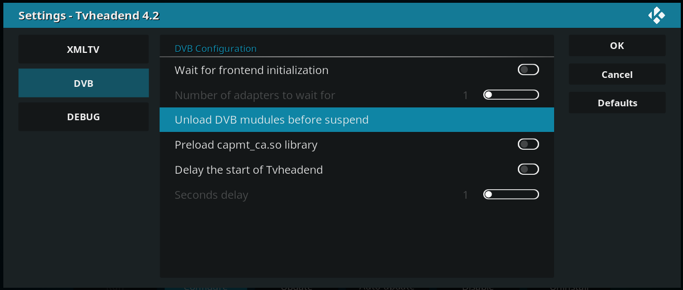Click the Seconds delay label text

(211, 195)
